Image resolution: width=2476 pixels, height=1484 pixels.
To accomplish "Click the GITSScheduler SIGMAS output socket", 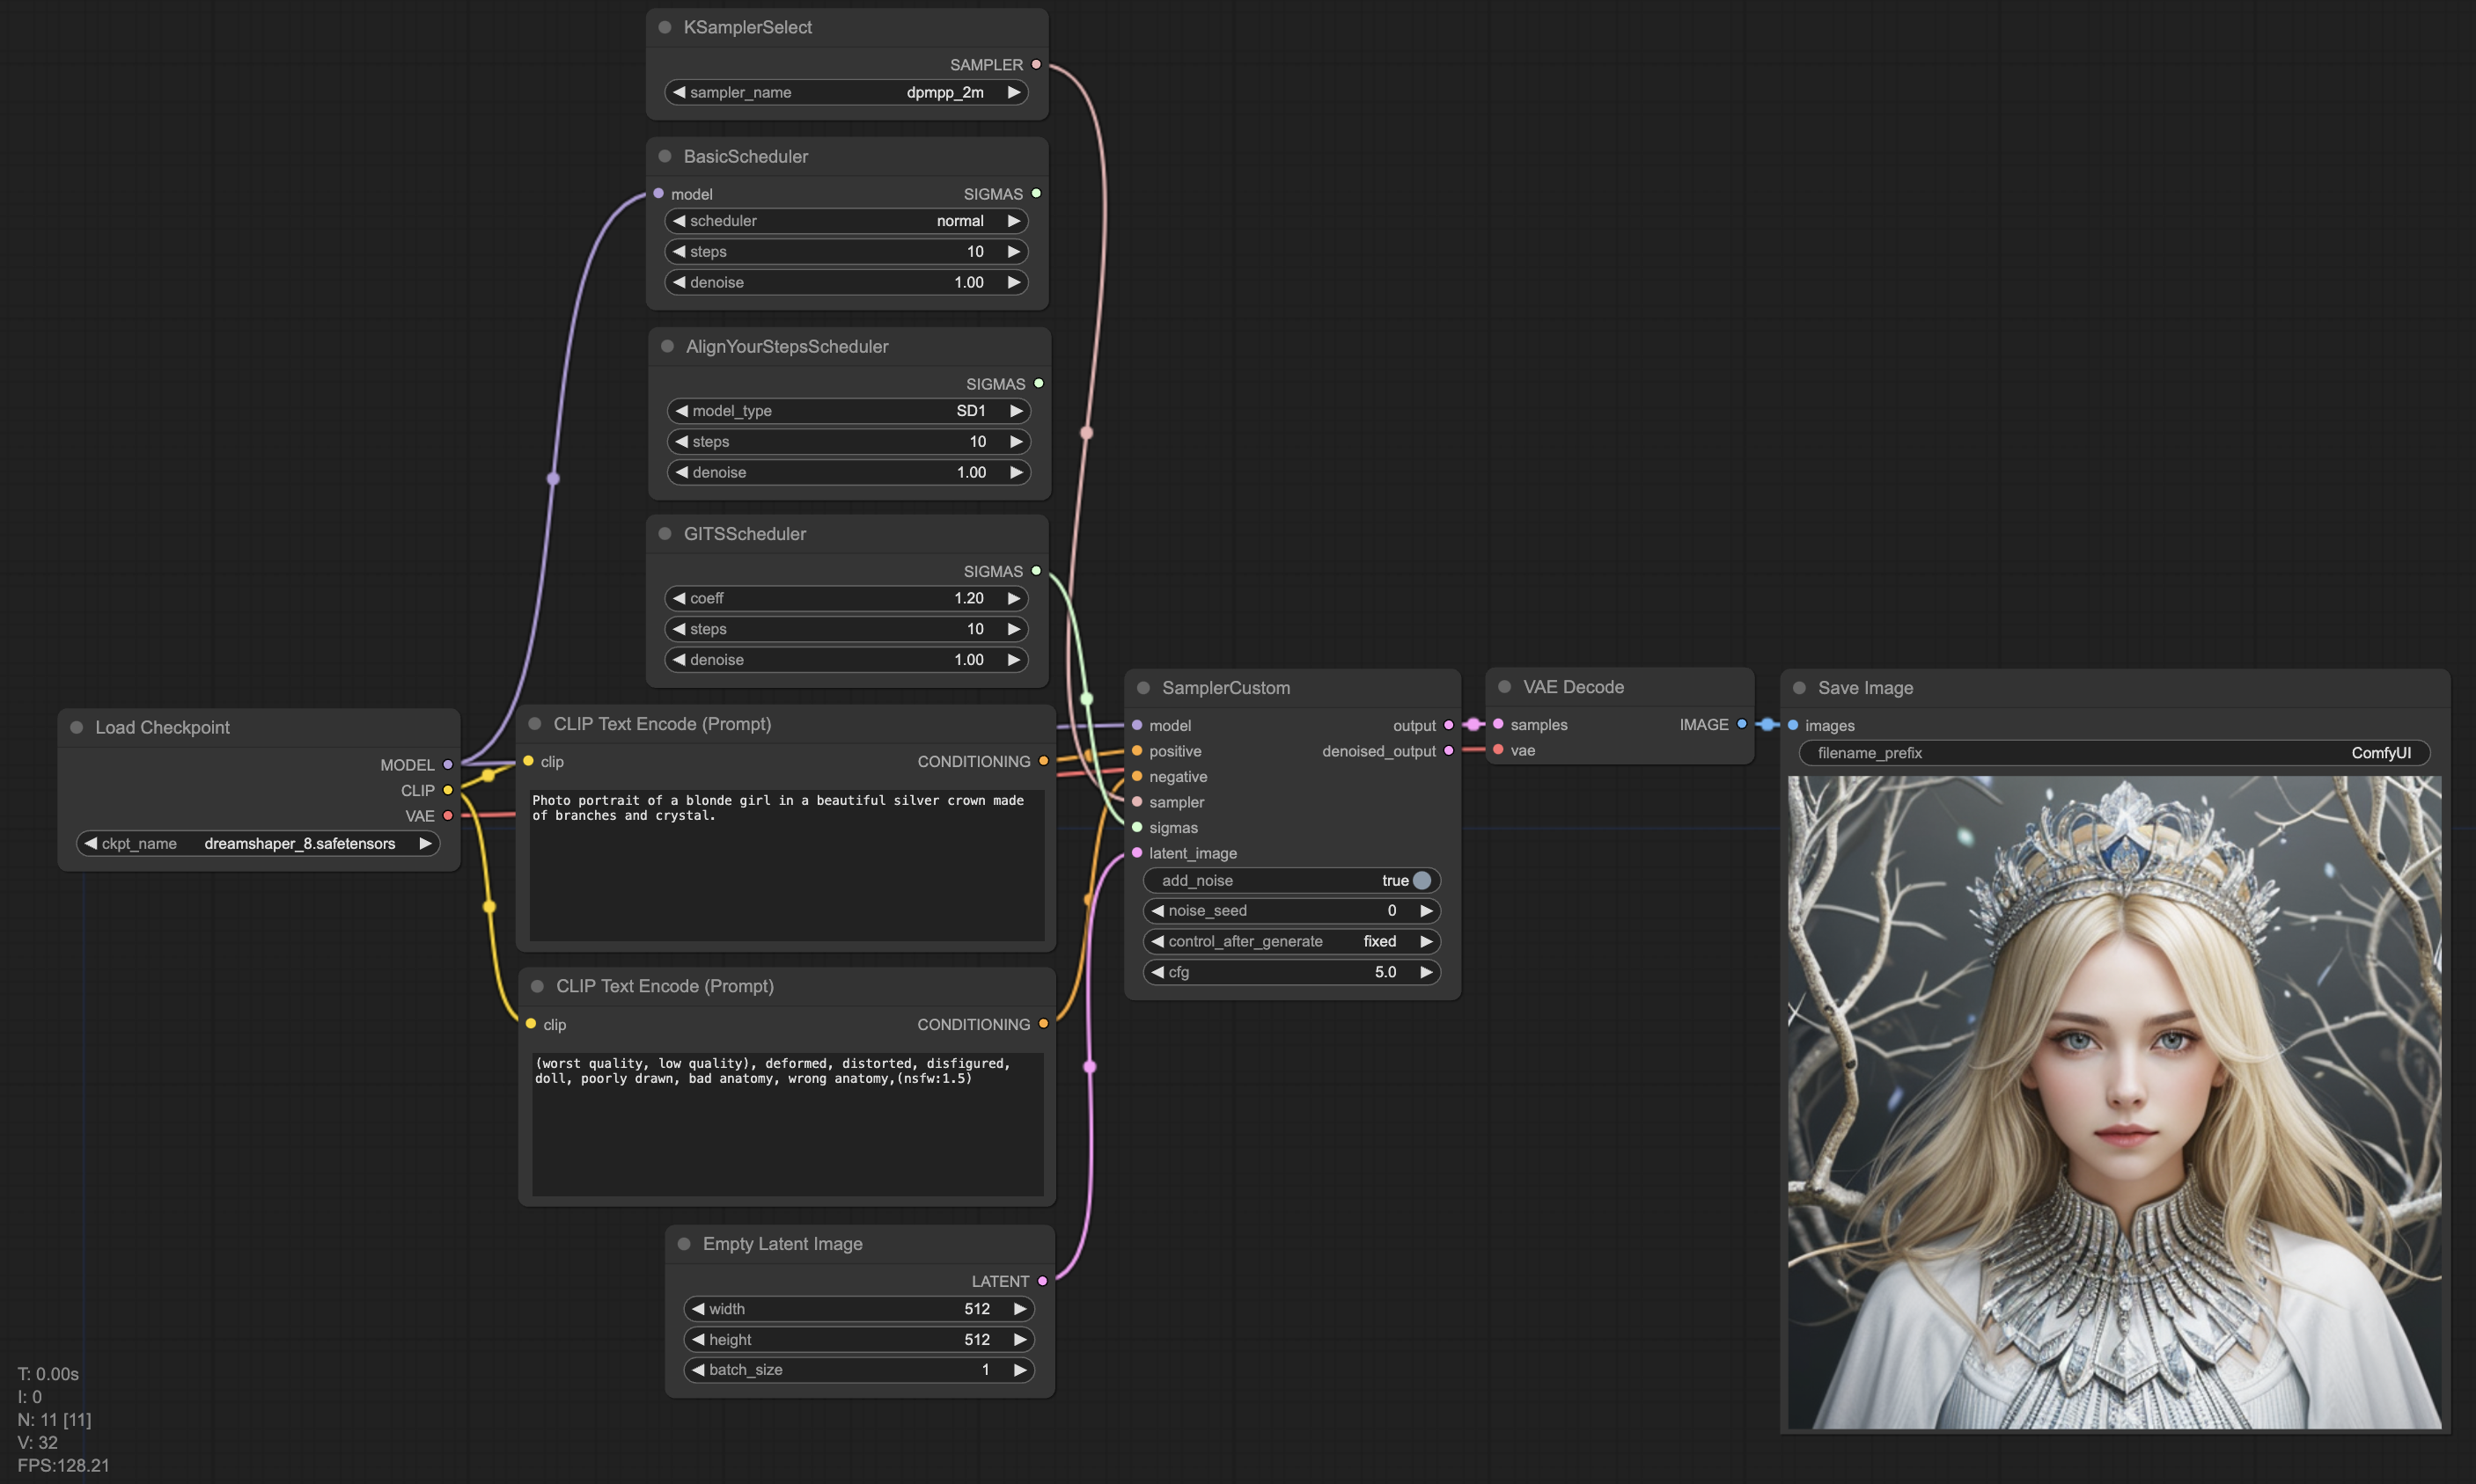I will pos(1036,571).
